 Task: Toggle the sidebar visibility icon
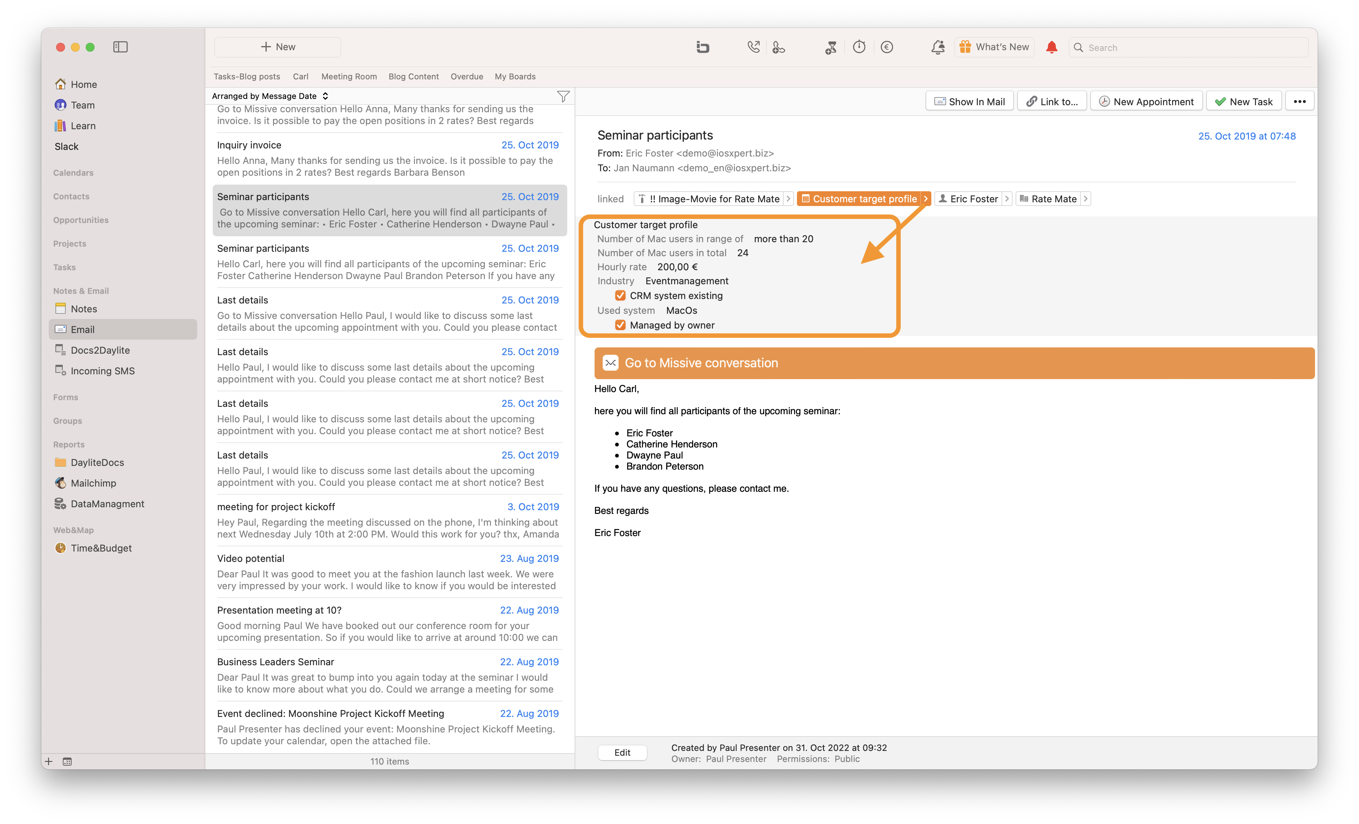tap(120, 47)
